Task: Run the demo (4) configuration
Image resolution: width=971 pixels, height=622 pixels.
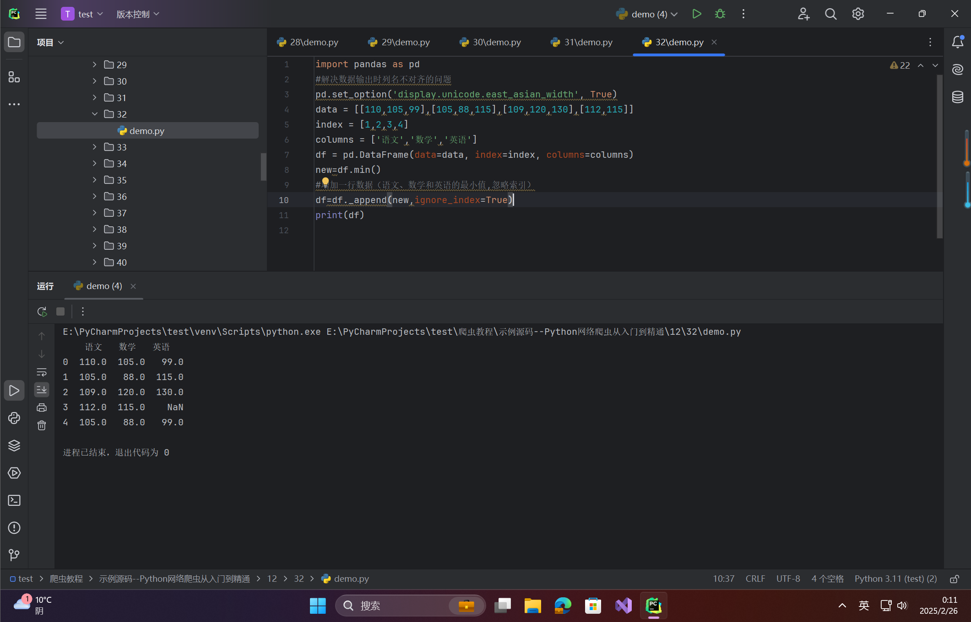Action: (x=697, y=14)
